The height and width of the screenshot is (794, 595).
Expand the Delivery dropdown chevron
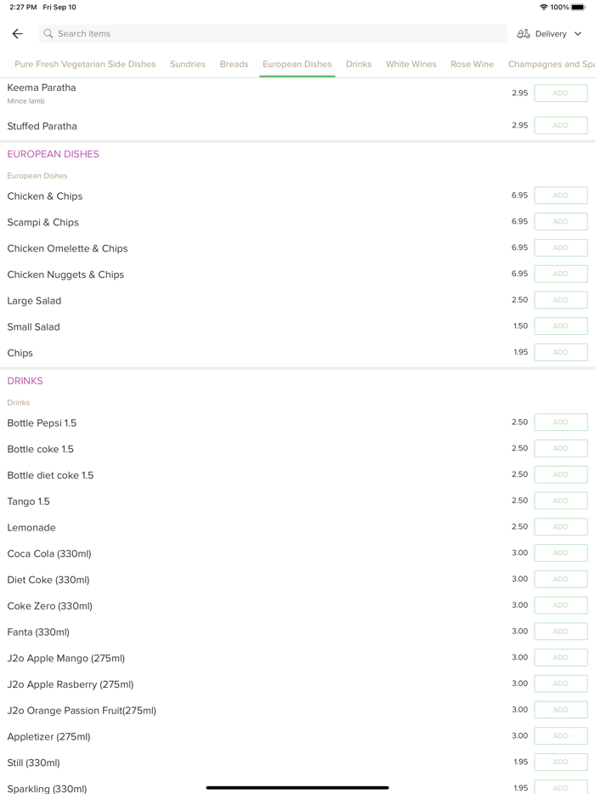tap(578, 34)
